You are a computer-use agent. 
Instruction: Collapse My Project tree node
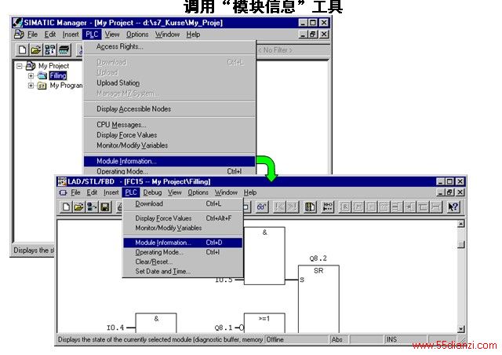tap(20, 66)
